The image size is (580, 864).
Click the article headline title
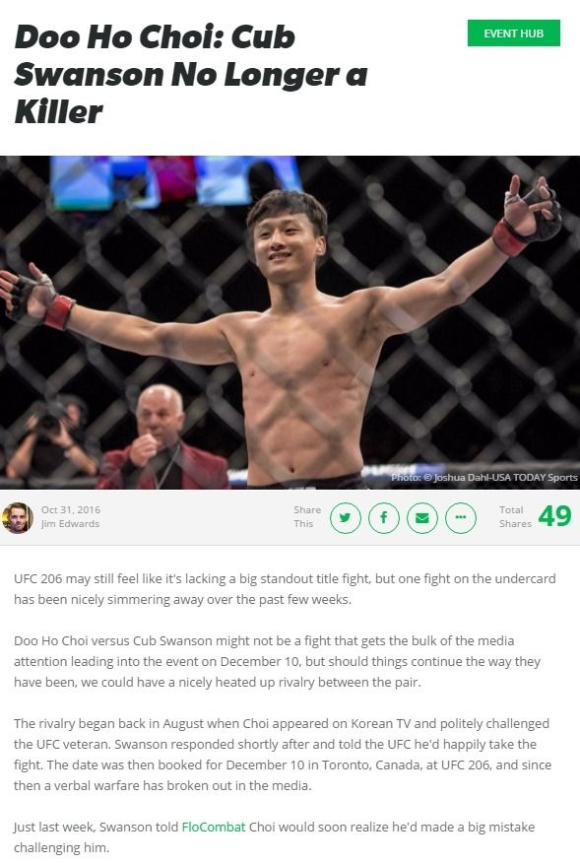pyautogui.click(x=191, y=75)
